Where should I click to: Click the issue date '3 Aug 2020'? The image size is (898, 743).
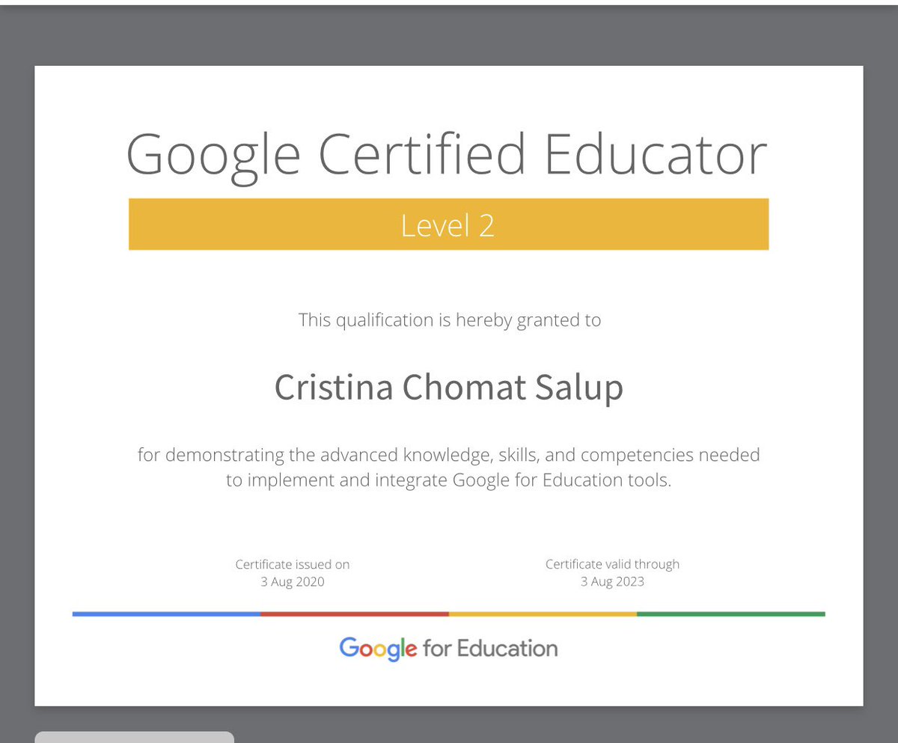pyautogui.click(x=293, y=581)
